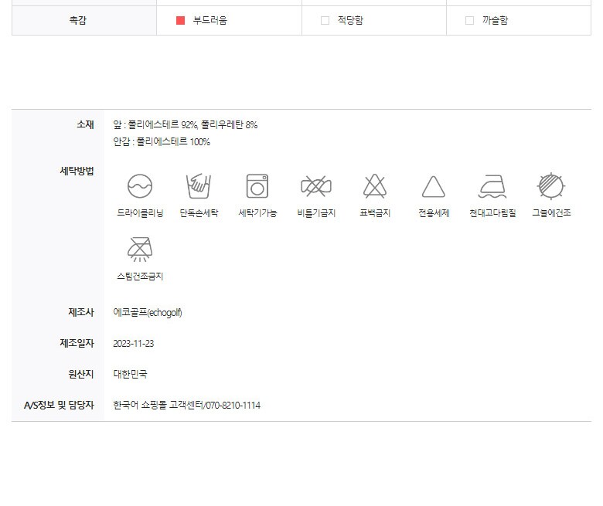Click the country of origin 대한민국
This screenshot has height=506, width=603.
130,375
